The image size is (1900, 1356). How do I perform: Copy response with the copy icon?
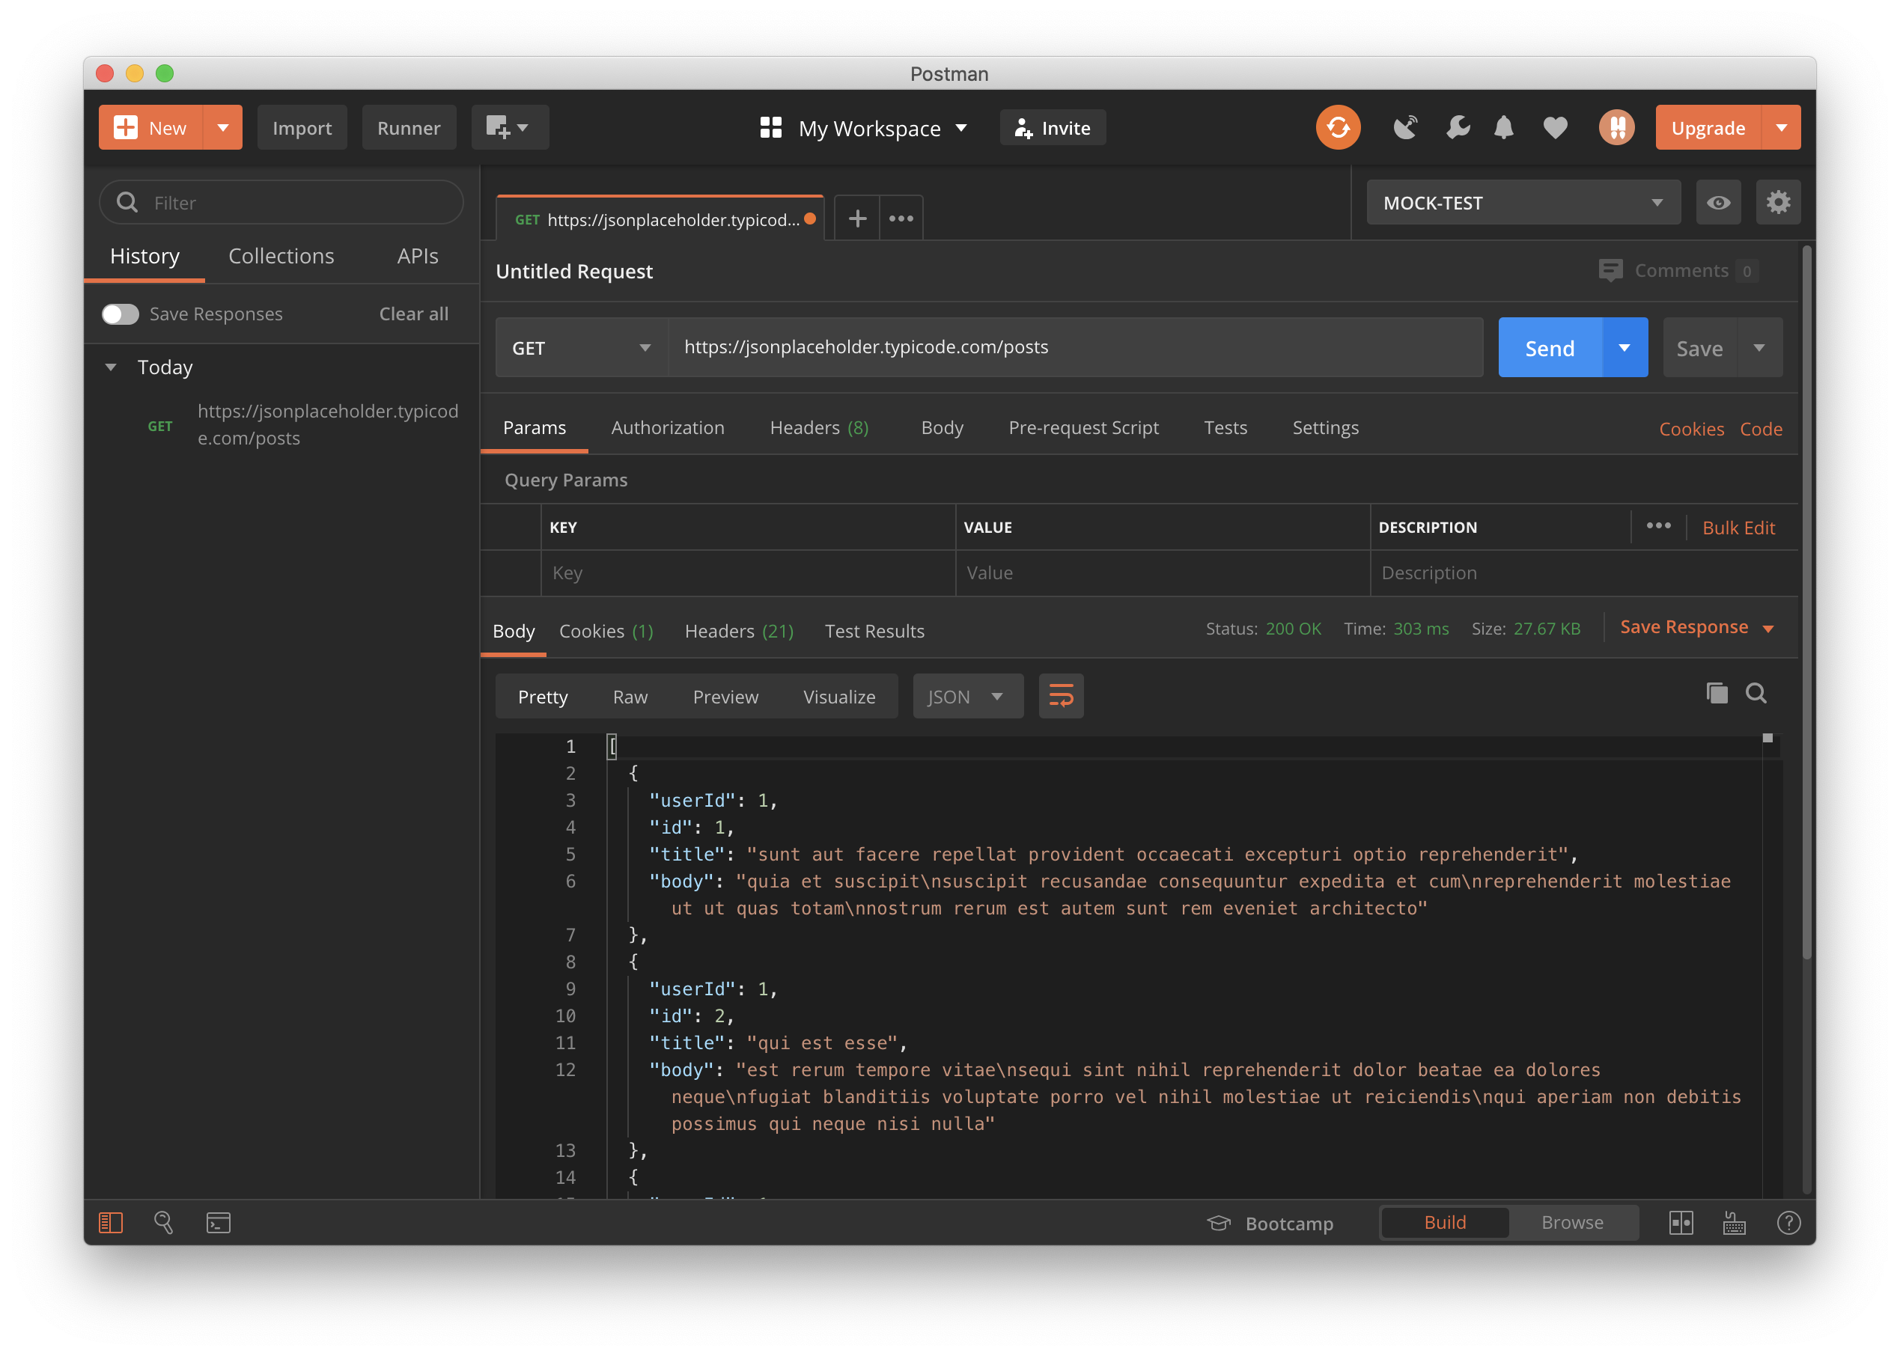click(x=1717, y=693)
